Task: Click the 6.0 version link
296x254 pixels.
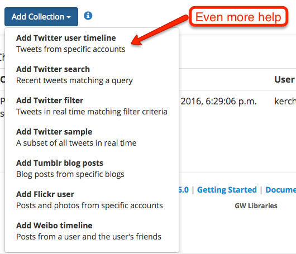Action: coord(184,190)
